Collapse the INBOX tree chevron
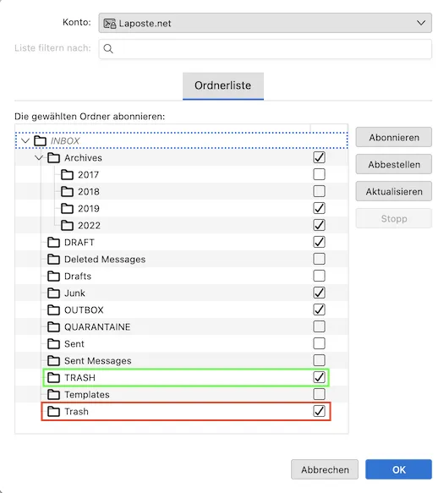The width and height of the screenshot is (444, 493). point(25,141)
